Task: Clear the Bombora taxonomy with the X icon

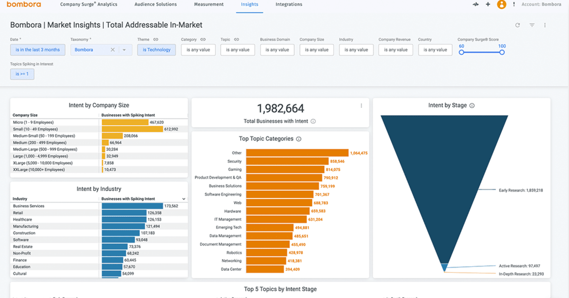Action: (113, 50)
